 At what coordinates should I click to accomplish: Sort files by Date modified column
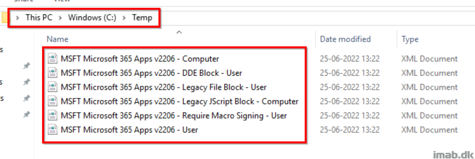345,39
